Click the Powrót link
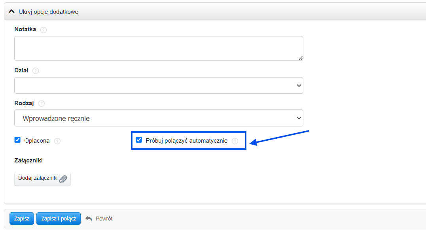 (x=104, y=219)
